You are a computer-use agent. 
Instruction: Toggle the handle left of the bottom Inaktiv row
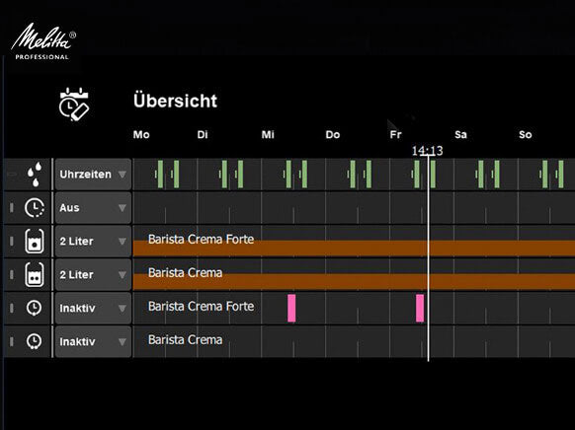(12, 341)
